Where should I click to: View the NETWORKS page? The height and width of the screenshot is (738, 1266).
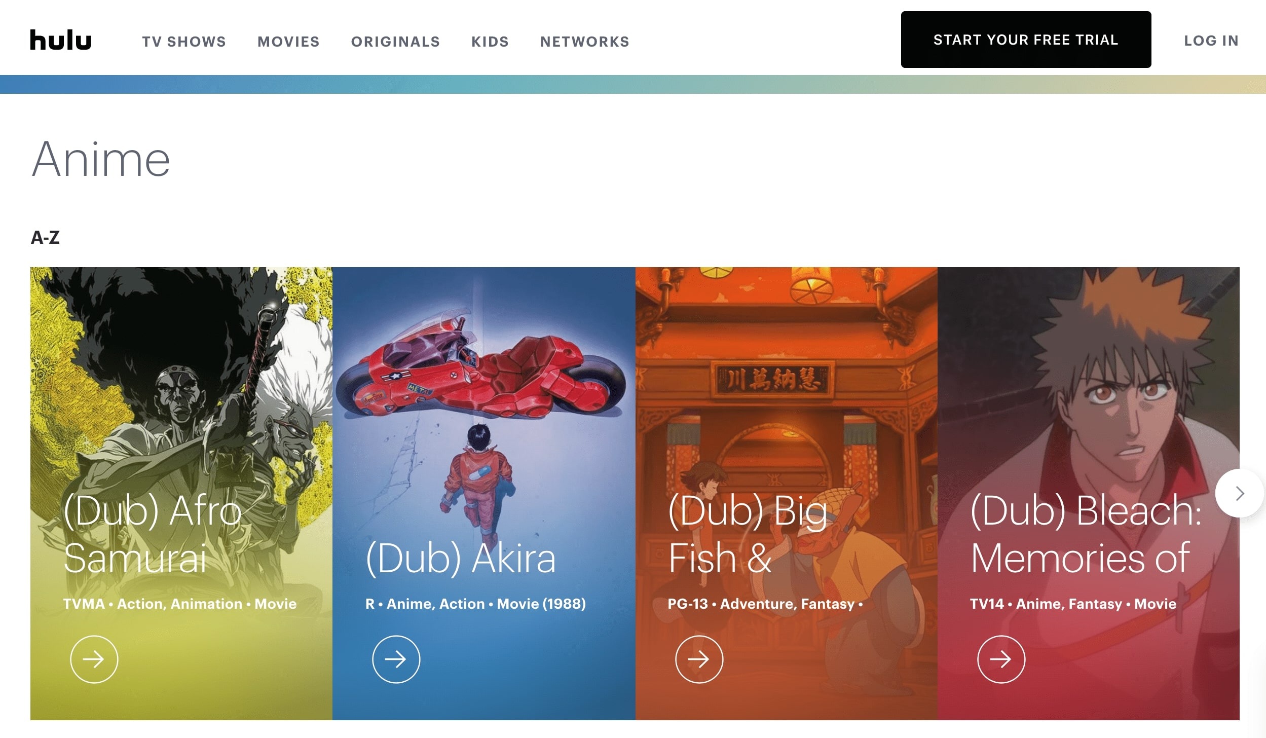584,42
